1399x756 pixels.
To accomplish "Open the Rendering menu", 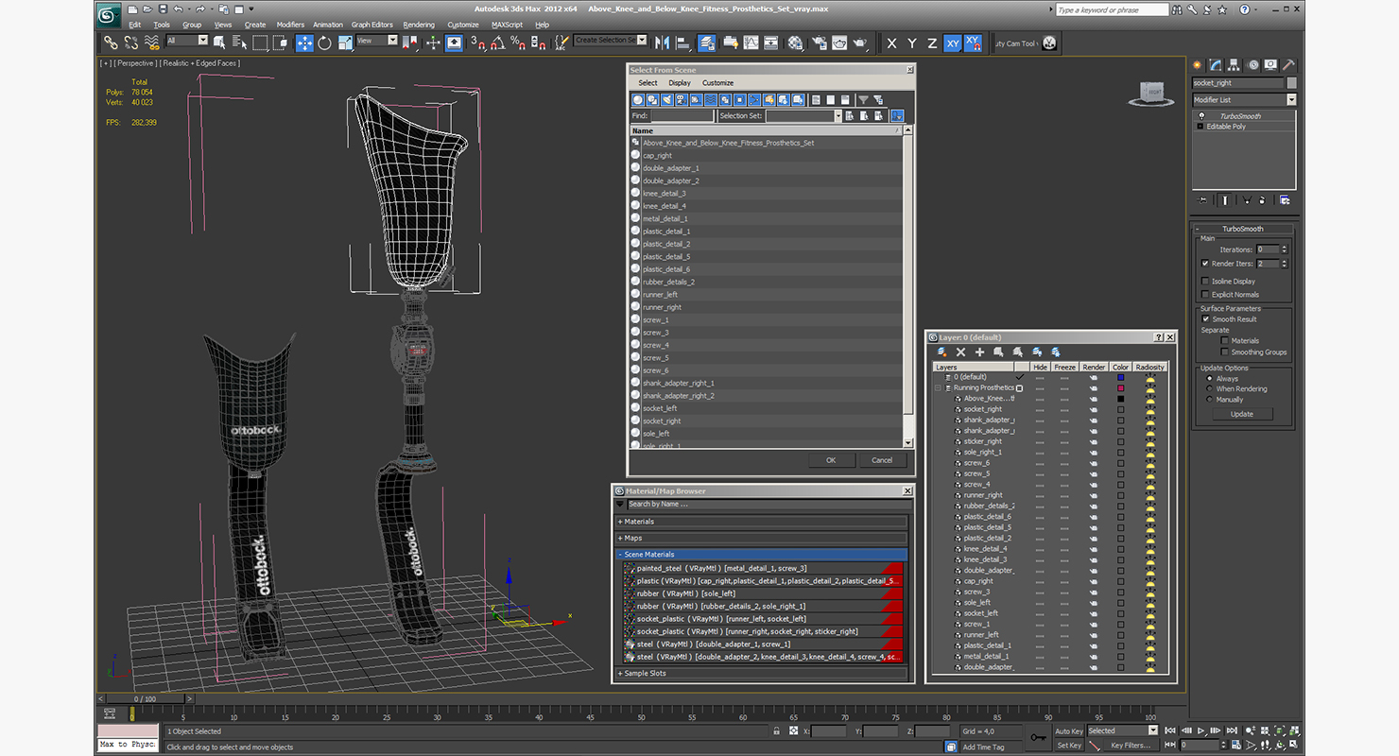I will coord(419,25).
